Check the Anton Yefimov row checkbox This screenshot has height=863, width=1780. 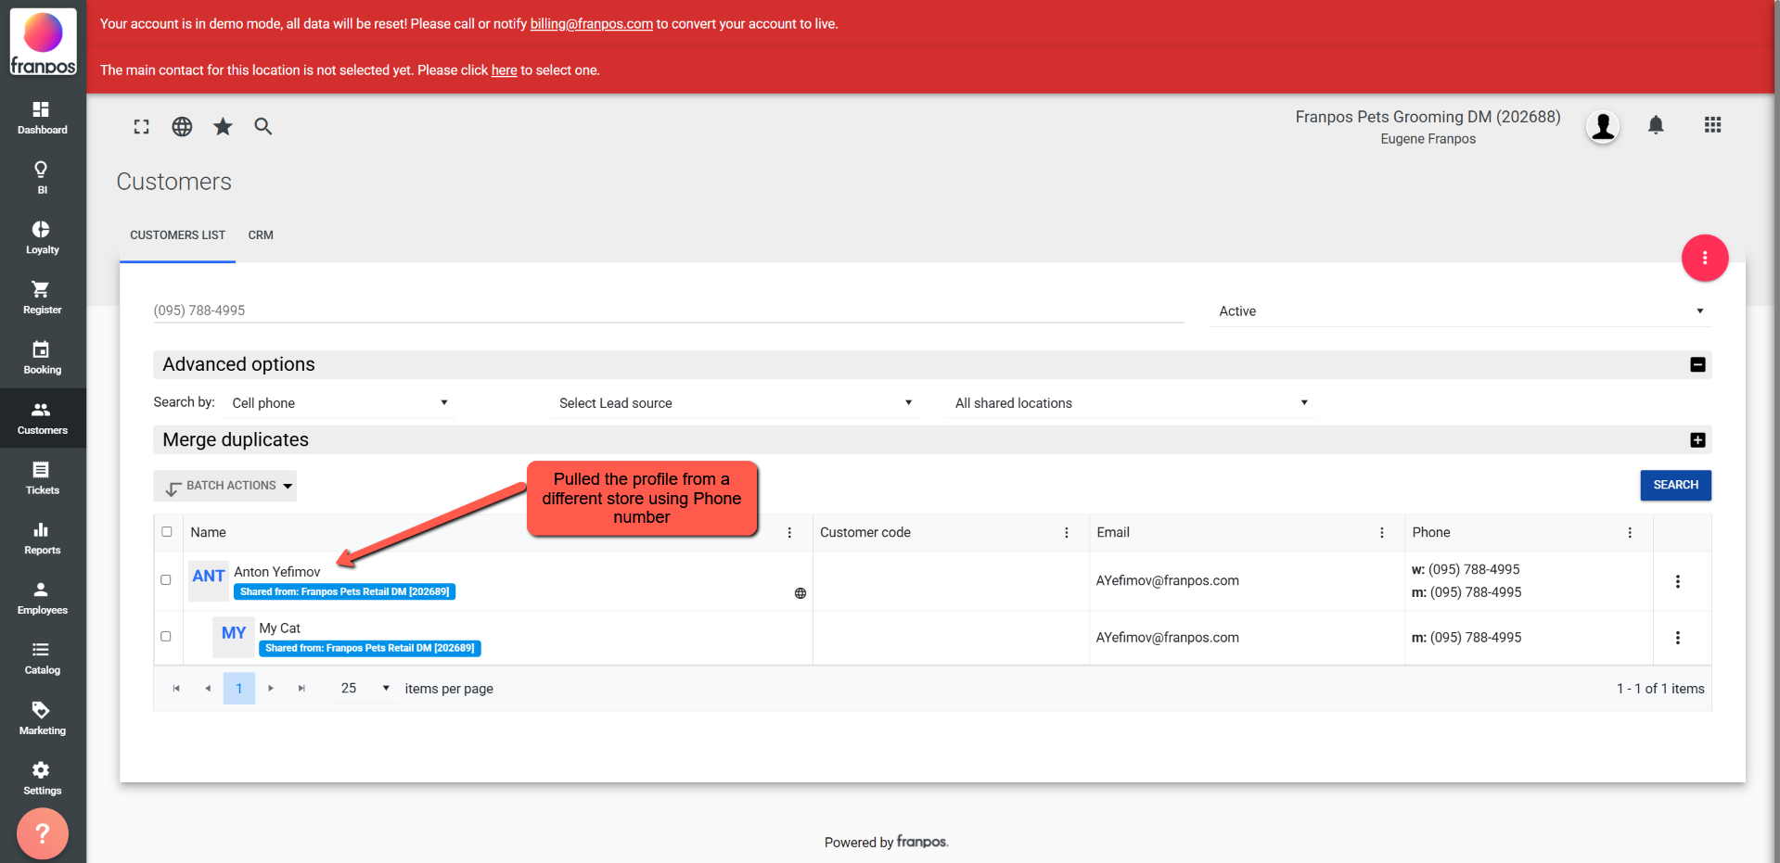click(166, 580)
